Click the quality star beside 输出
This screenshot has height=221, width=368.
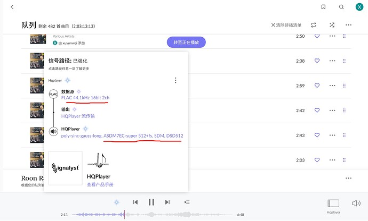click(x=74, y=109)
